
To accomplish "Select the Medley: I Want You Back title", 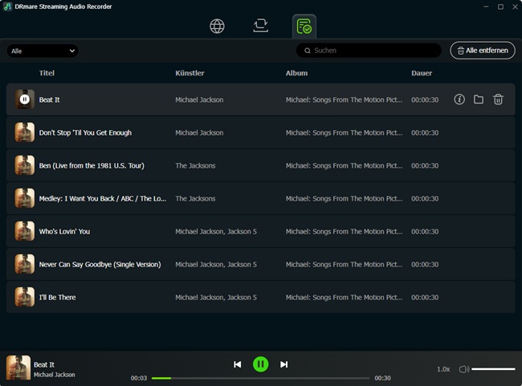I will 103,198.
